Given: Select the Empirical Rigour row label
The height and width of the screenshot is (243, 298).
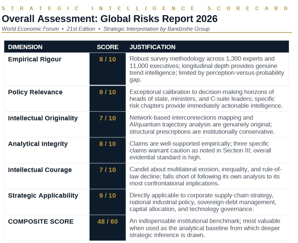Looking at the screenshot, I should pos(35,59).
